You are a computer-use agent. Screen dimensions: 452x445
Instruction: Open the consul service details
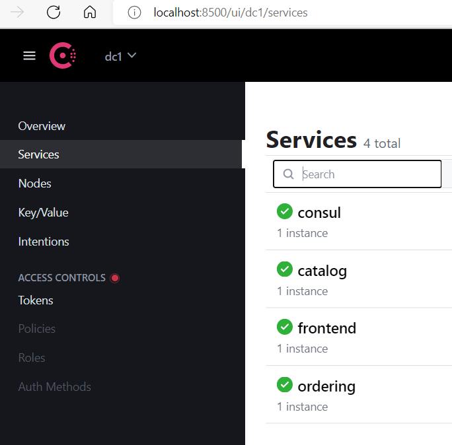pos(319,213)
